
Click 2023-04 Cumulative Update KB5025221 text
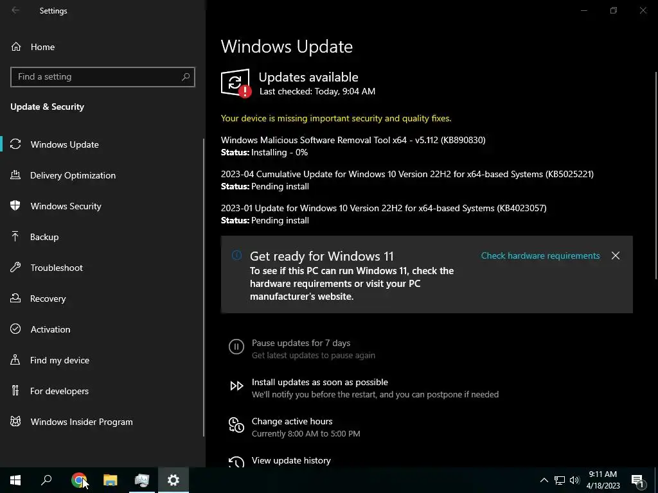tap(407, 174)
